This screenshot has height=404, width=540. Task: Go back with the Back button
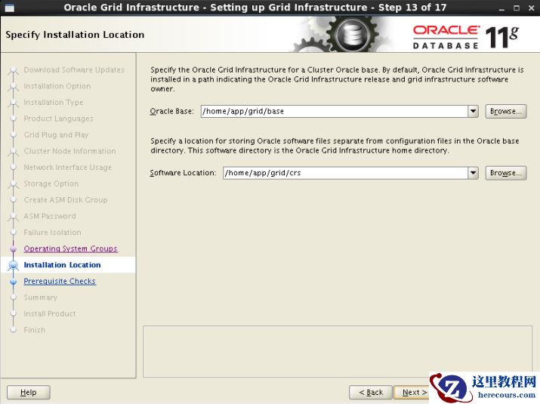point(371,392)
